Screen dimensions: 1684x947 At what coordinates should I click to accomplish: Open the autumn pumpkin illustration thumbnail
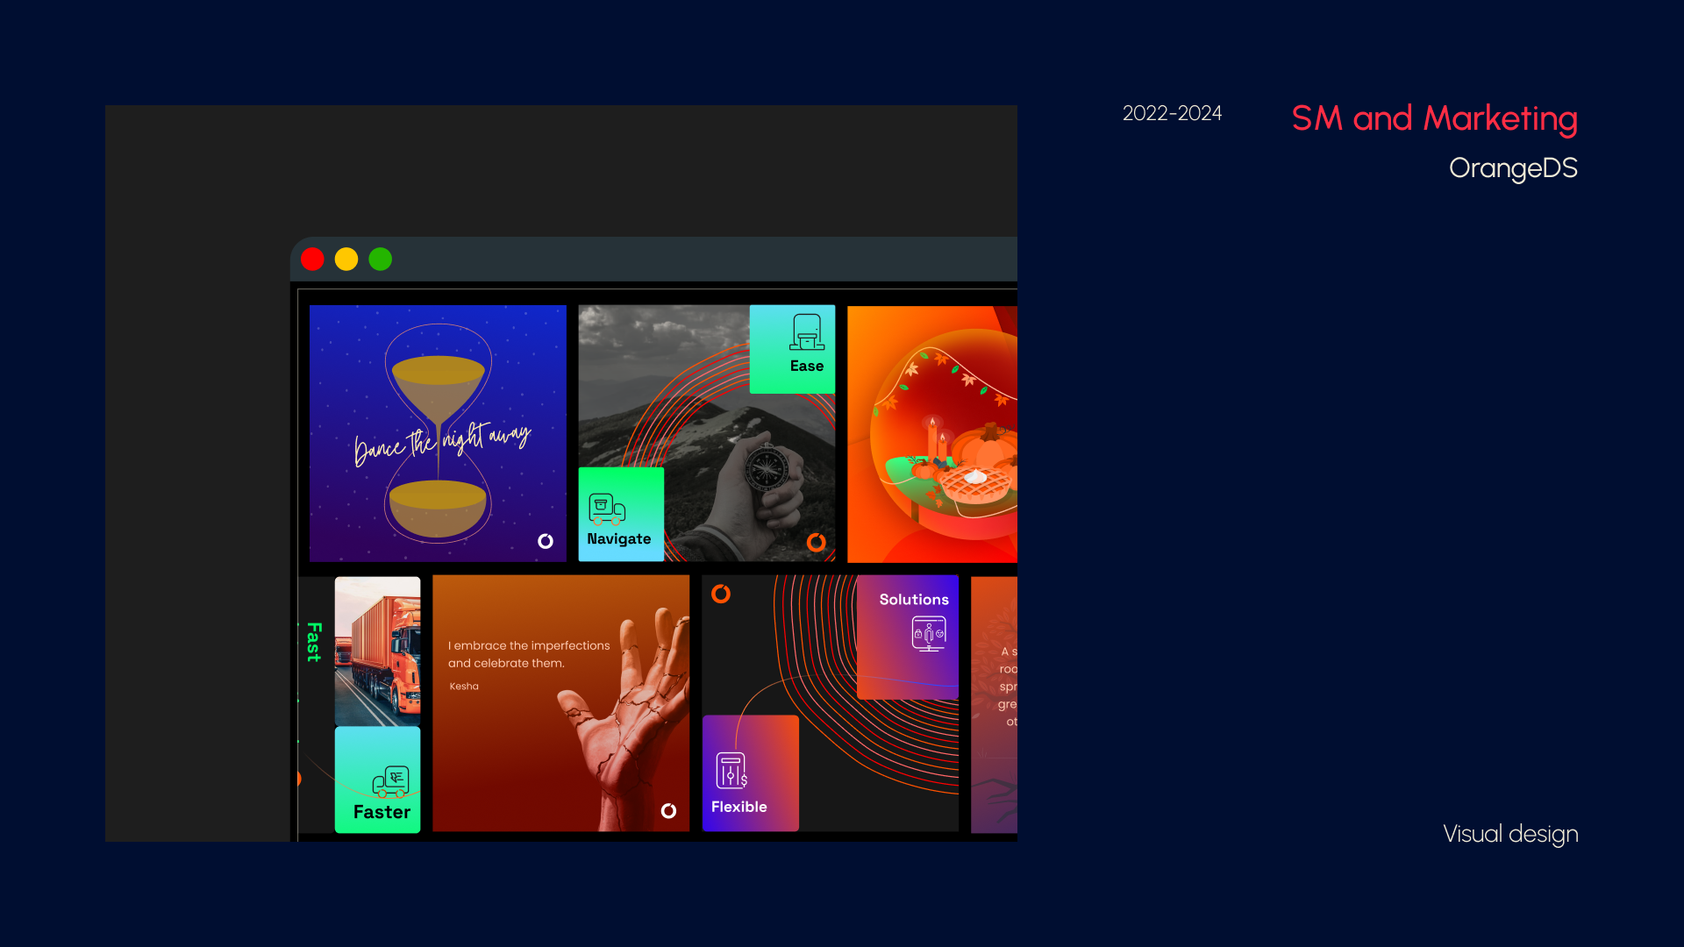(932, 433)
